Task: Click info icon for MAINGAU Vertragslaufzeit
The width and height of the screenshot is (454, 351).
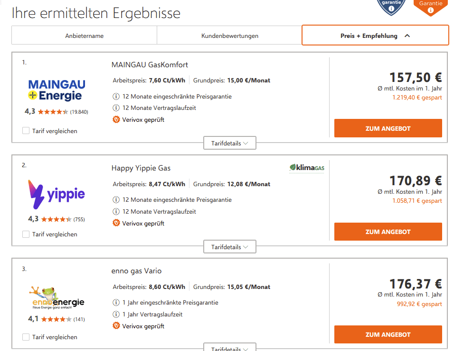Action: pos(116,108)
